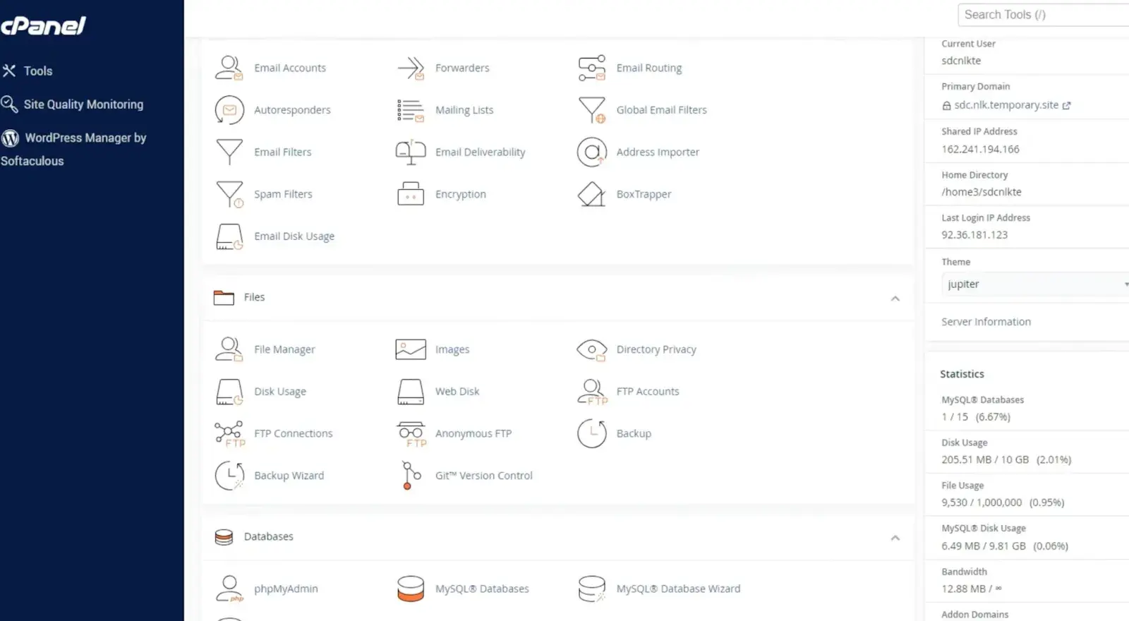This screenshot has height=621, width=1129.
Task: Open the FTP Accounts icon
Action: (x=592, y=392)
